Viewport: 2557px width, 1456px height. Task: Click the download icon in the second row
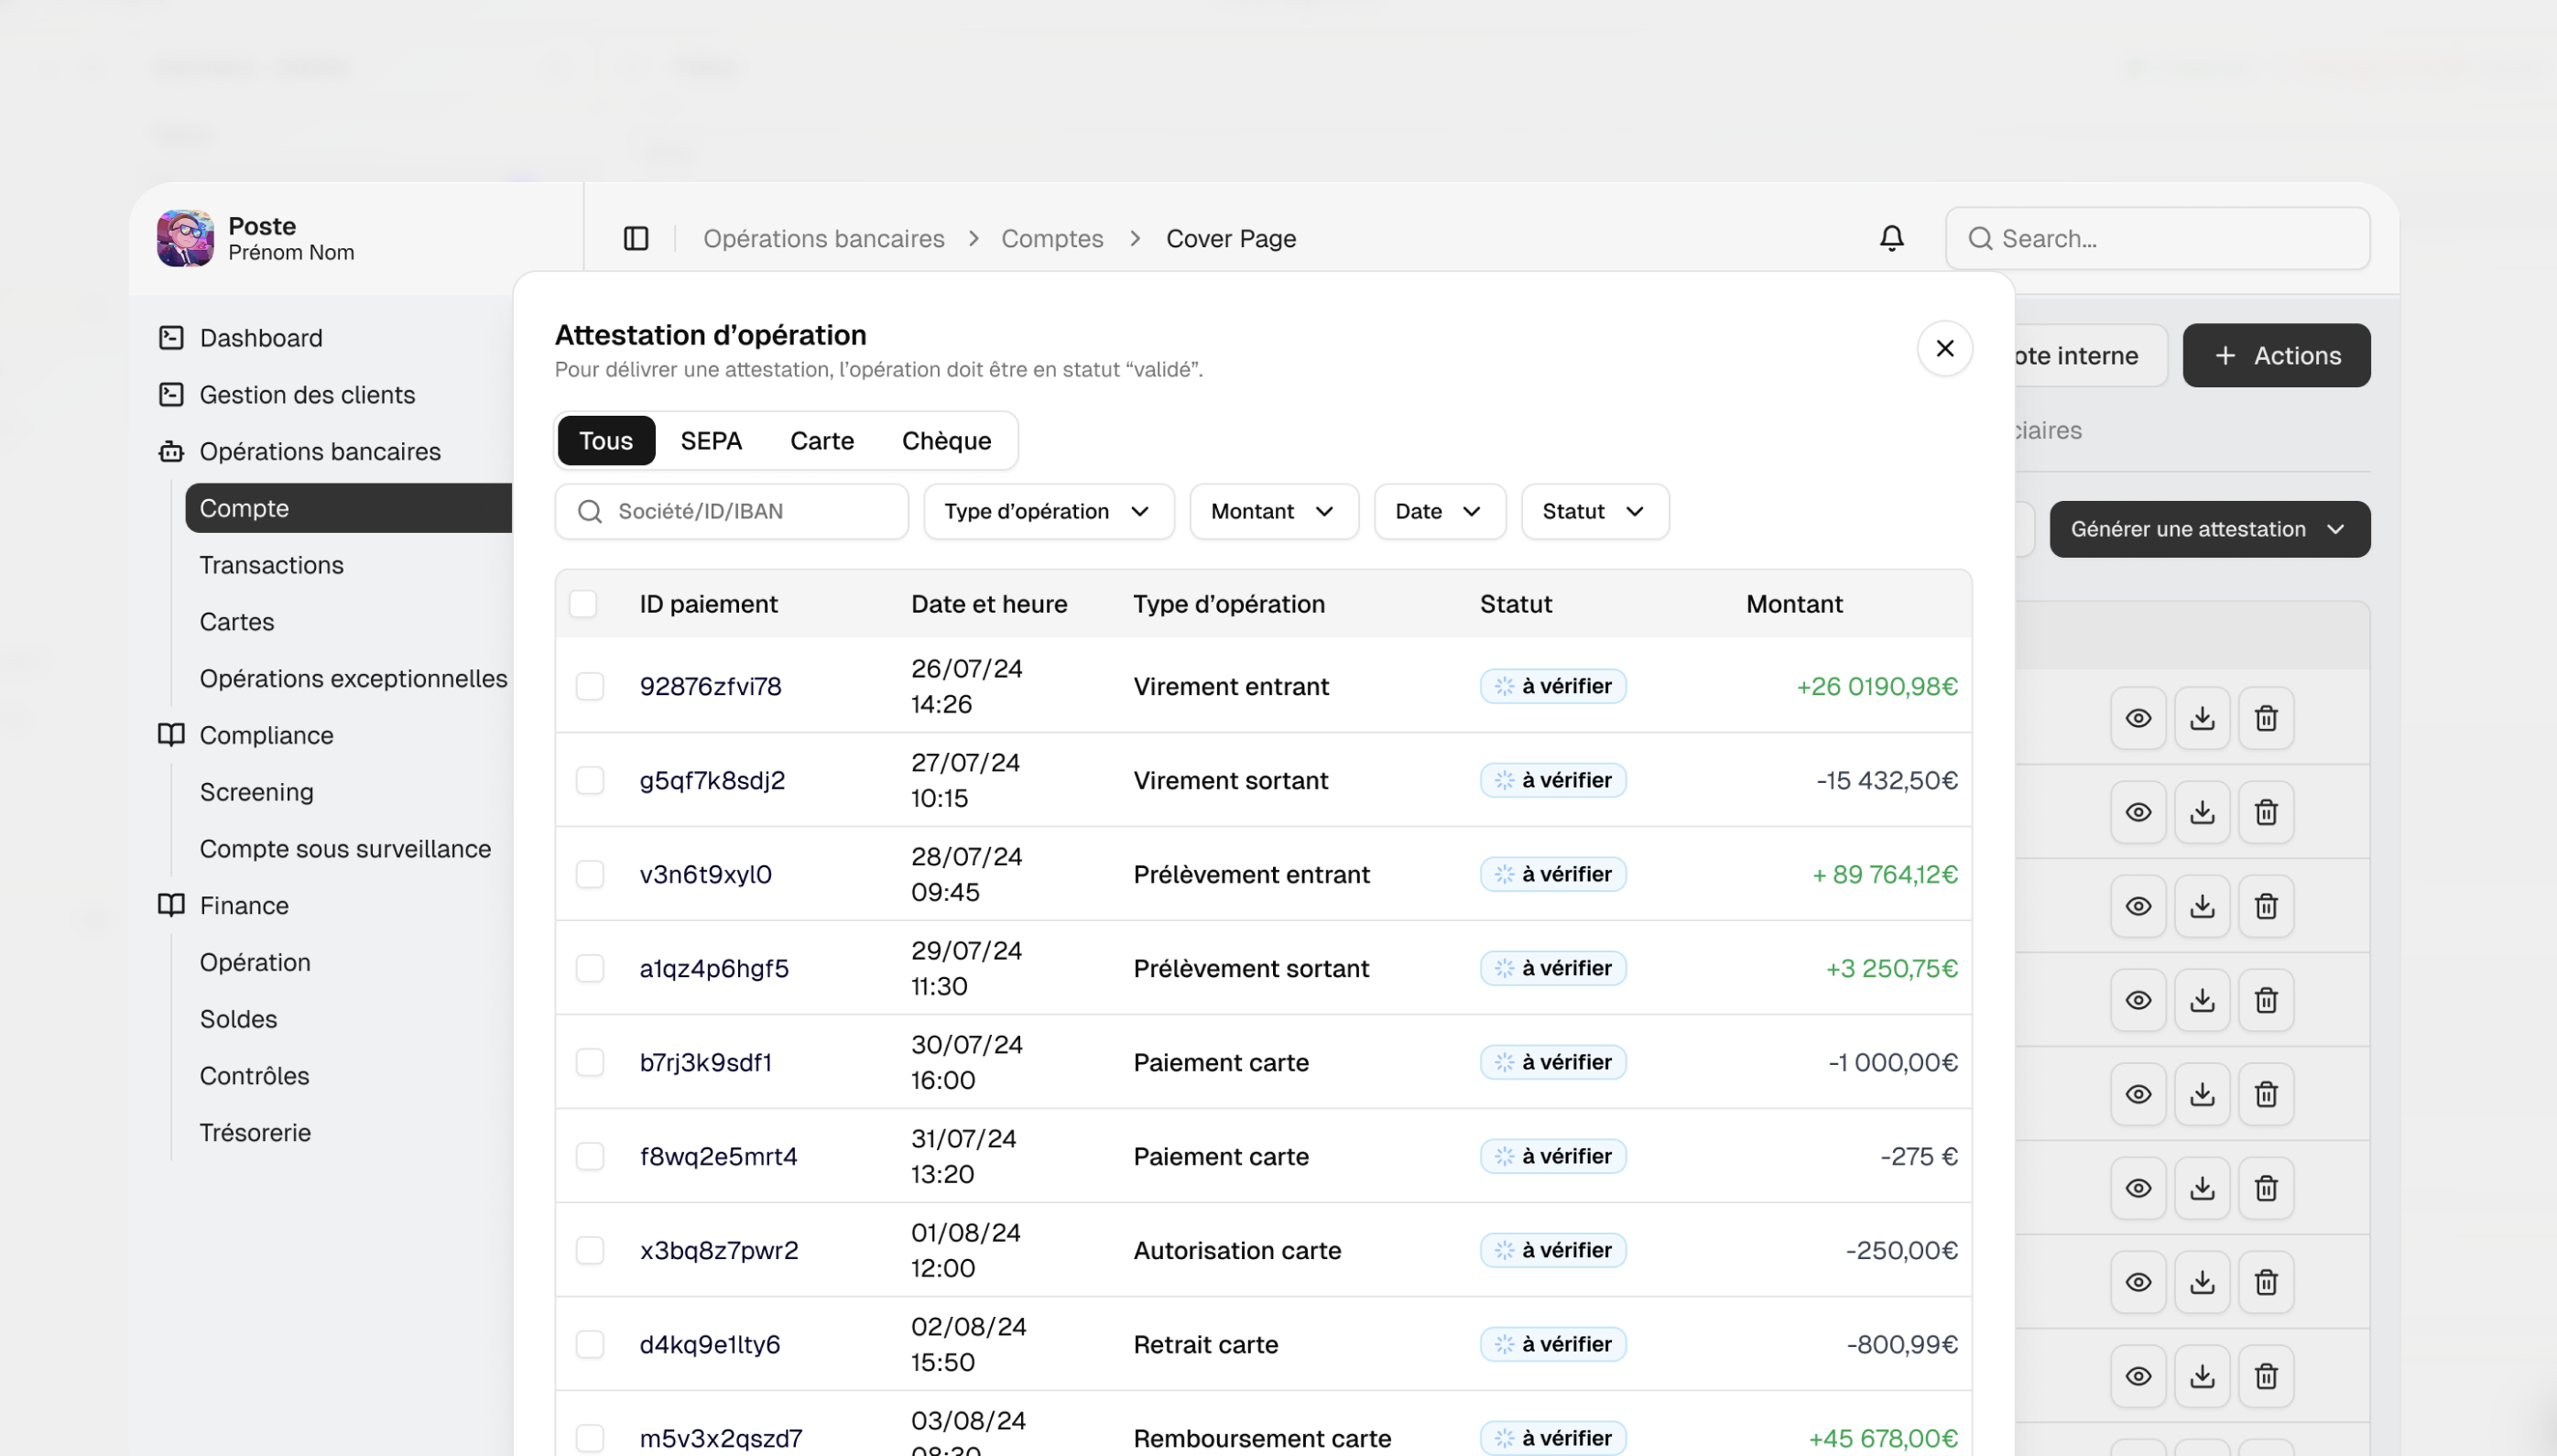(2202, 812)
